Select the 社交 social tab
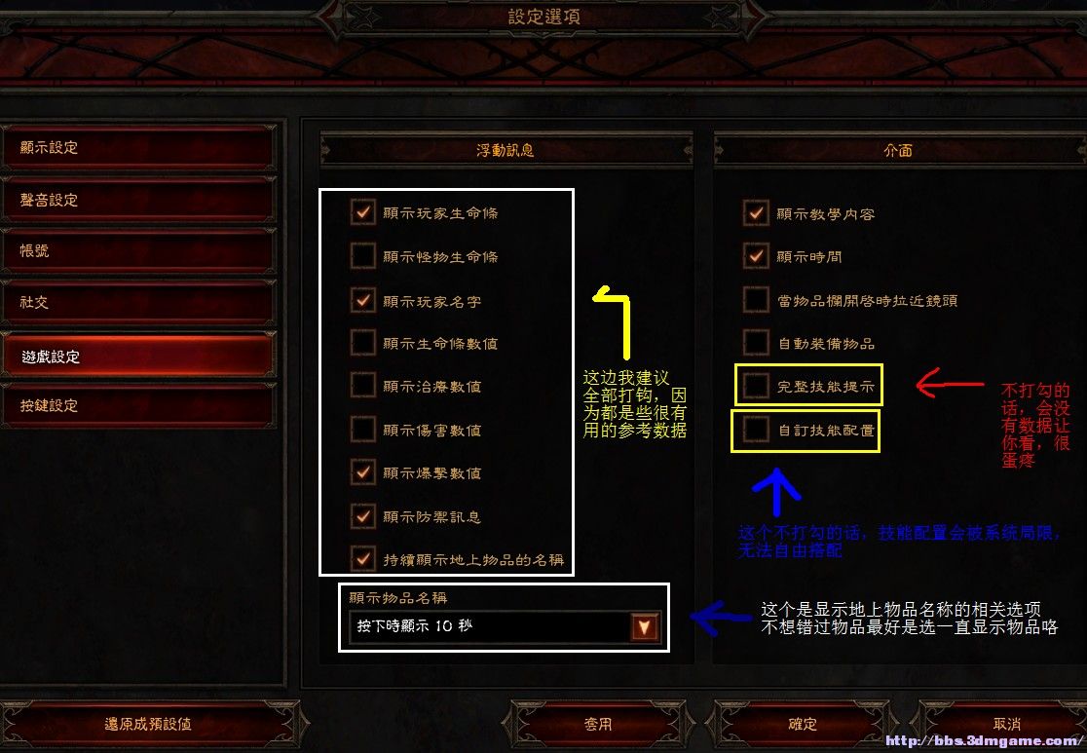The width and height of the screenshot is (1087, 753). pyautogui.click(x=138, y=302)
